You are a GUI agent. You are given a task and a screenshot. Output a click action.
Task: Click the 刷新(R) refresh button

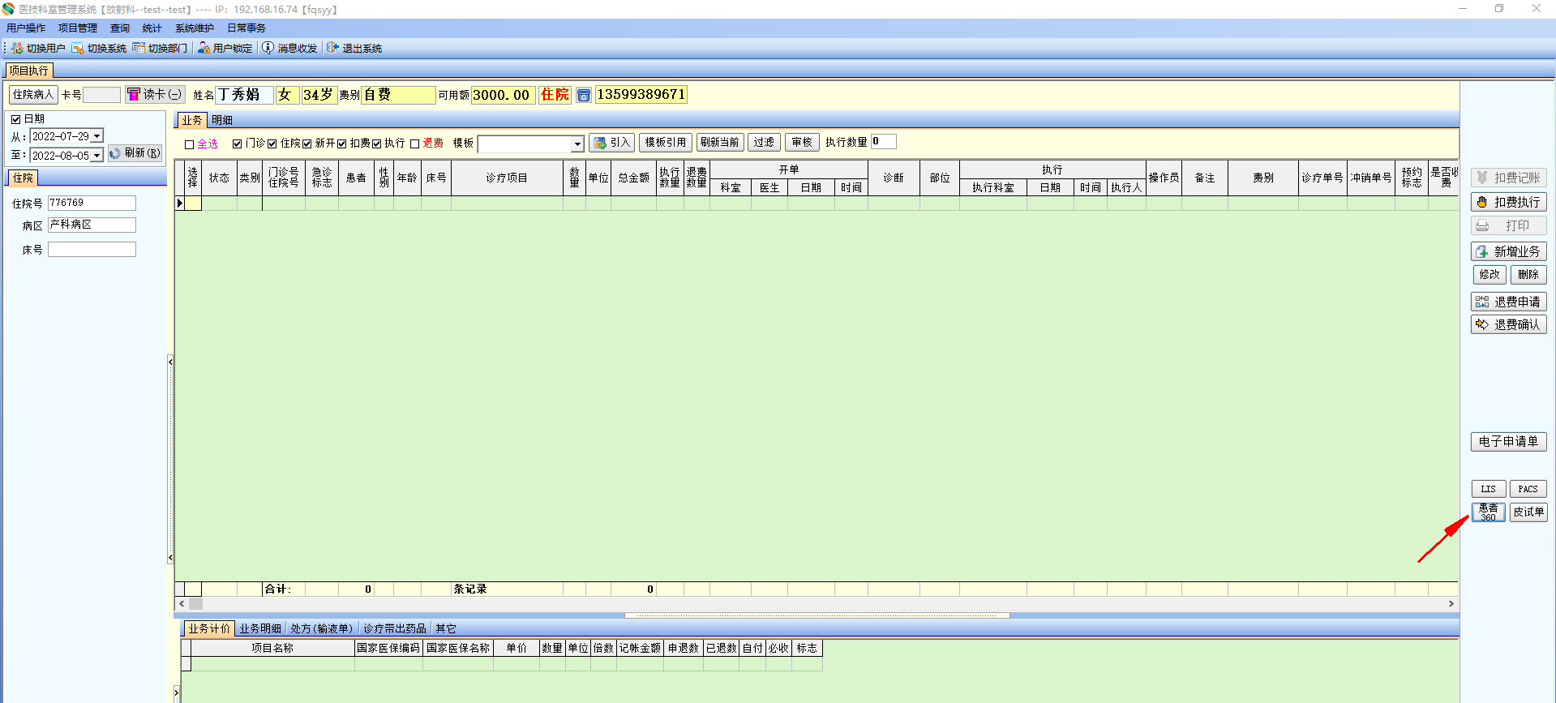pos(135,153)
